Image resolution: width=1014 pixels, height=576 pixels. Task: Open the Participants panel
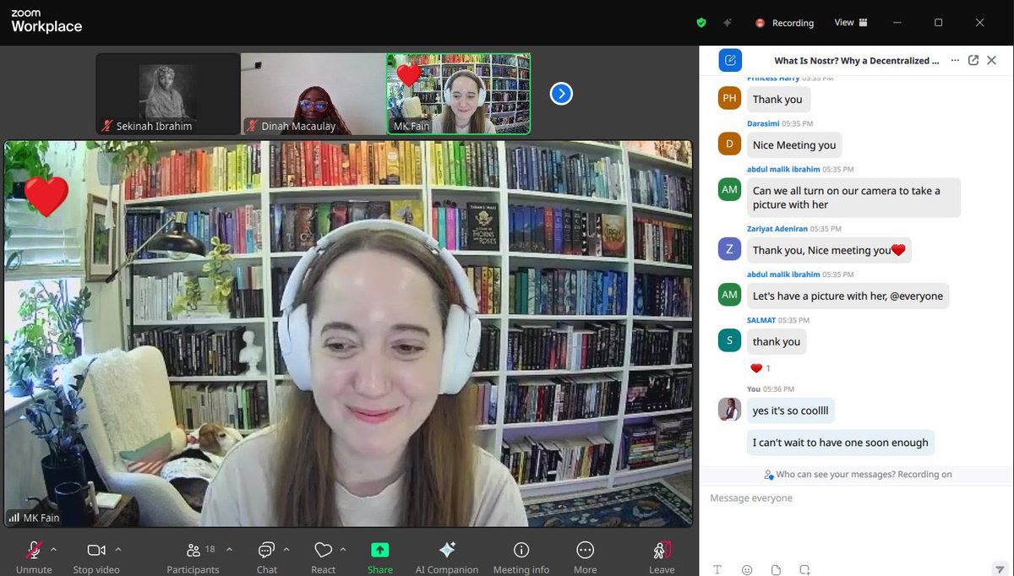194,557
